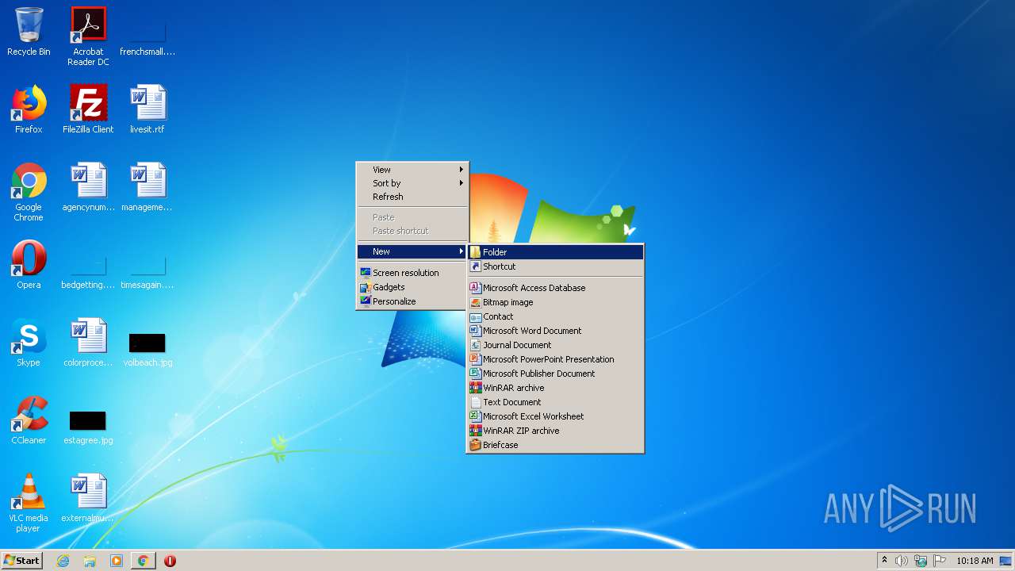This screenshot has width=1015, height=571.
Task: Click the Show desktop button in tray
Action: click(x=1006, y=561)
